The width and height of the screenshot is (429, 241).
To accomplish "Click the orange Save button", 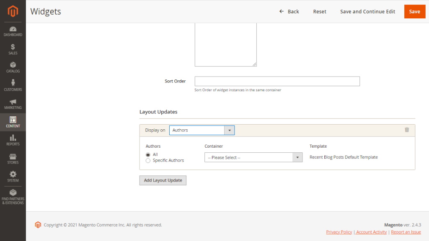I will (x=414, y=11).
